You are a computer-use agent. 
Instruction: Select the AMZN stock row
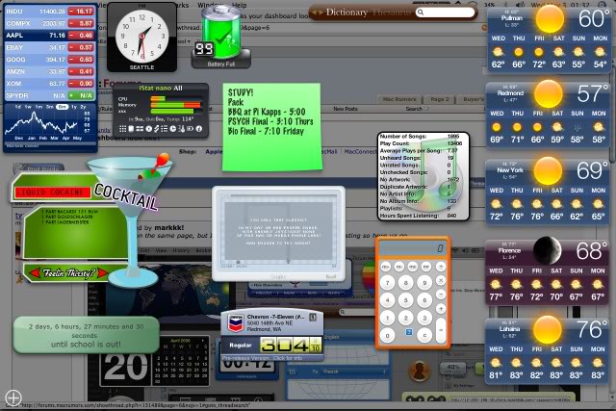click(50, 71)
